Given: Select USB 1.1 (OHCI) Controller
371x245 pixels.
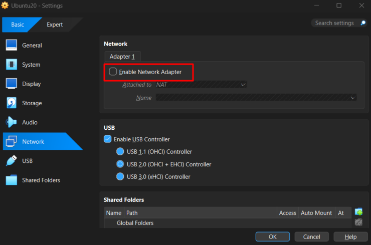Looking at the screenshot, I should pyautogui.click(x=120, y=151).
